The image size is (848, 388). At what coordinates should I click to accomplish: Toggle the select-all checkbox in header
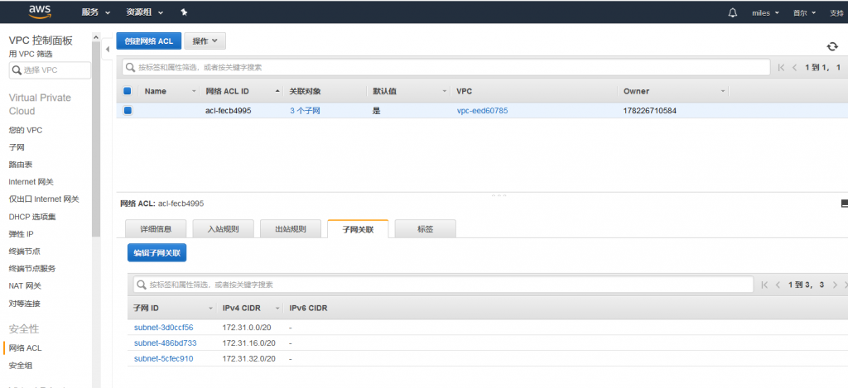[128, 91]
